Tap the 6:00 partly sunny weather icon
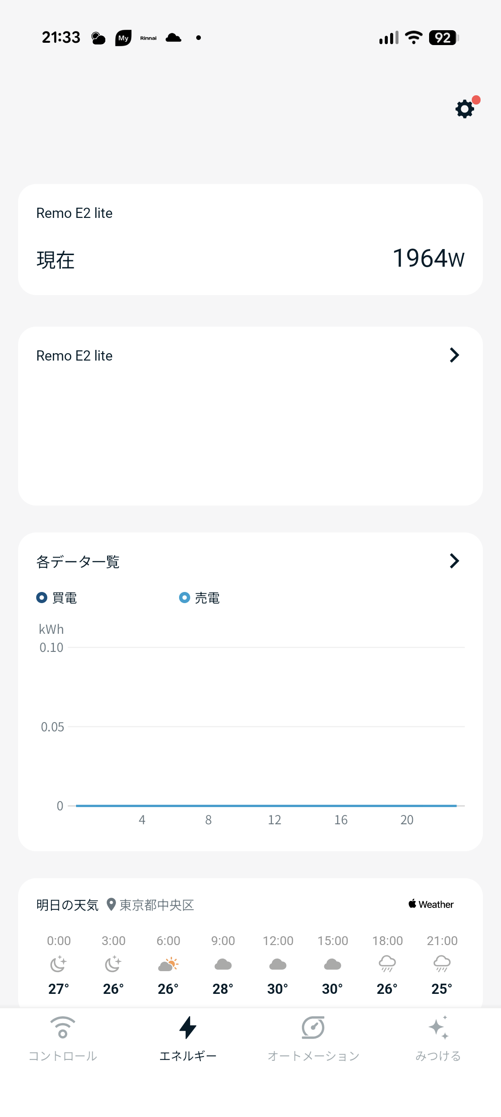The image size is (501, 1117). click(168, 964)
